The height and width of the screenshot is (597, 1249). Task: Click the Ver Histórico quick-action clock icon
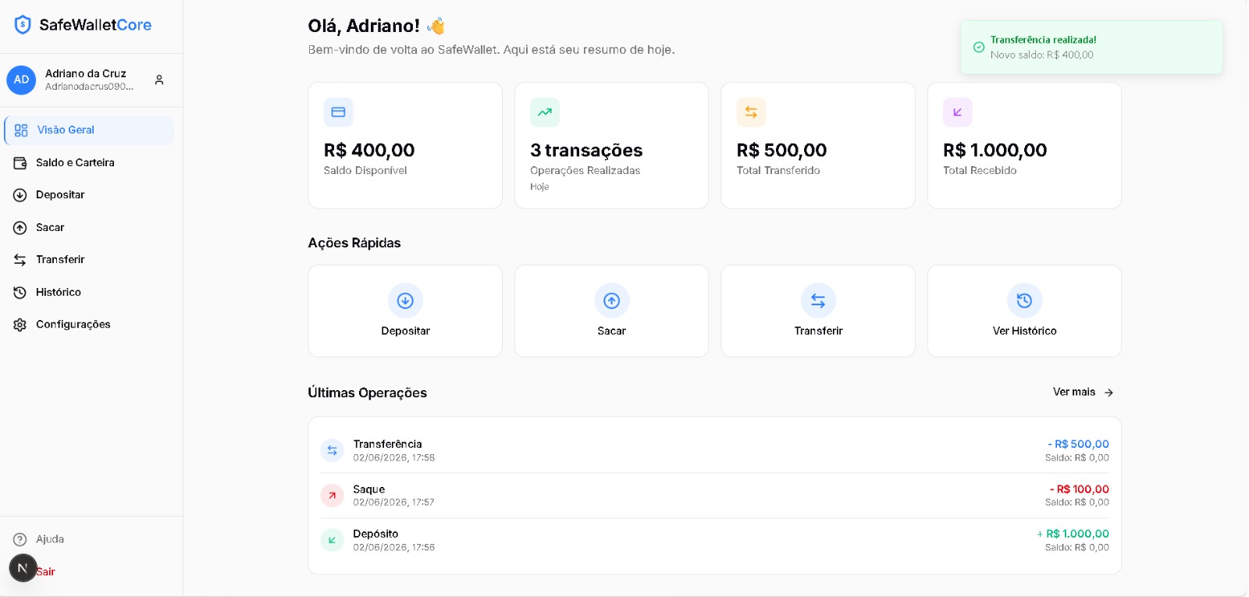click(x=1025, y=300)
